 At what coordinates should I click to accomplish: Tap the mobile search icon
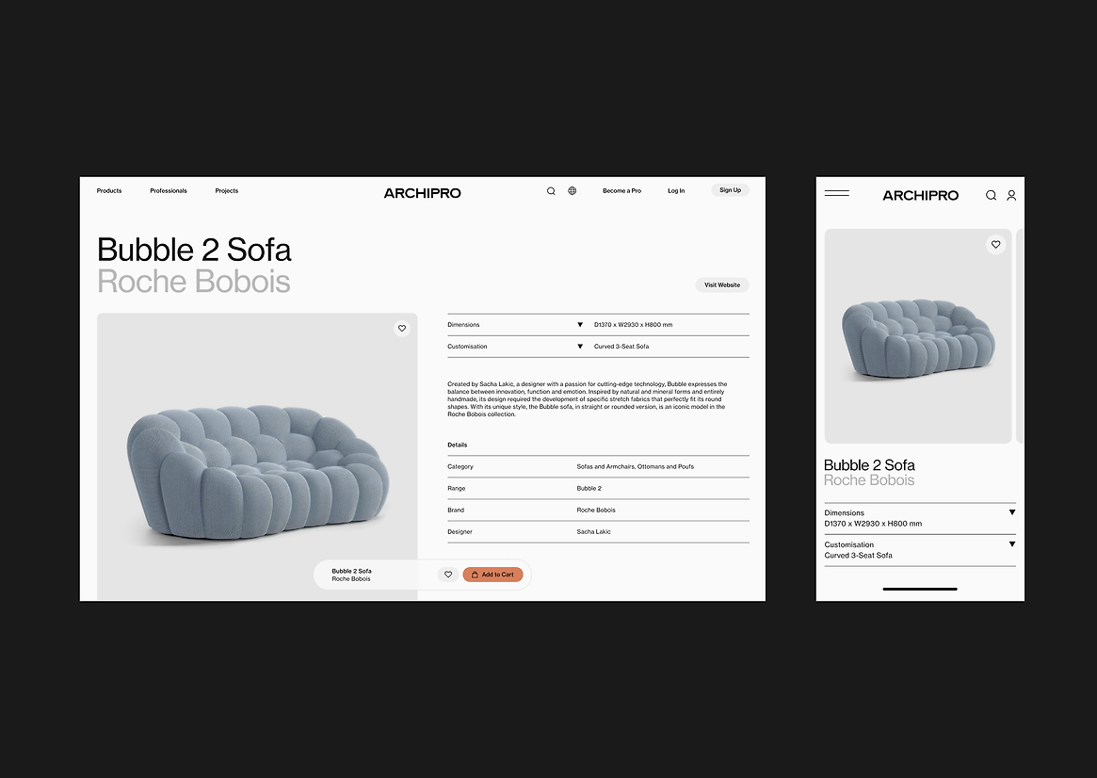pyautogui.click(x=991, y=195)
